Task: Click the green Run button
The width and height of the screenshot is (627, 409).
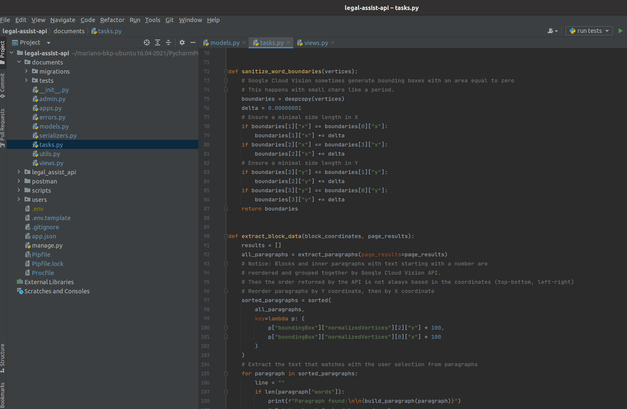Action: click(x=620, y=31)
